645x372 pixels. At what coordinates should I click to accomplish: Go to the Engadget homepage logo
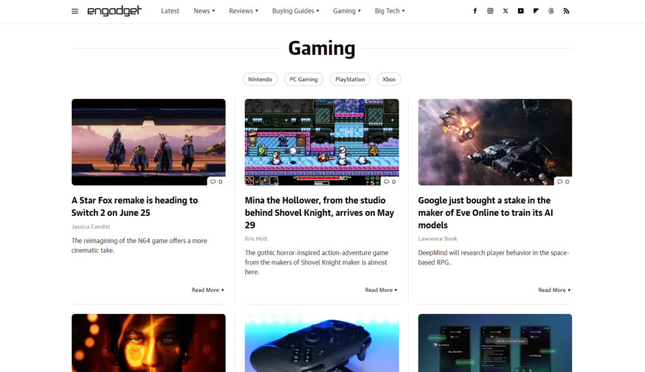[115, 11]
